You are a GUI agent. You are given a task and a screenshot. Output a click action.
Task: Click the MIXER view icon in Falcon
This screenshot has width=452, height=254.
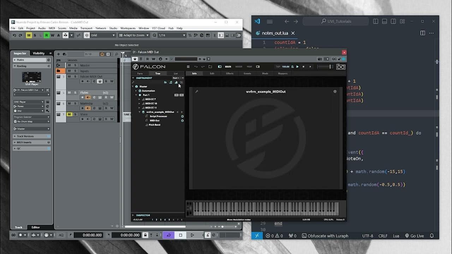pyautogui.click(x=239, y=66)
